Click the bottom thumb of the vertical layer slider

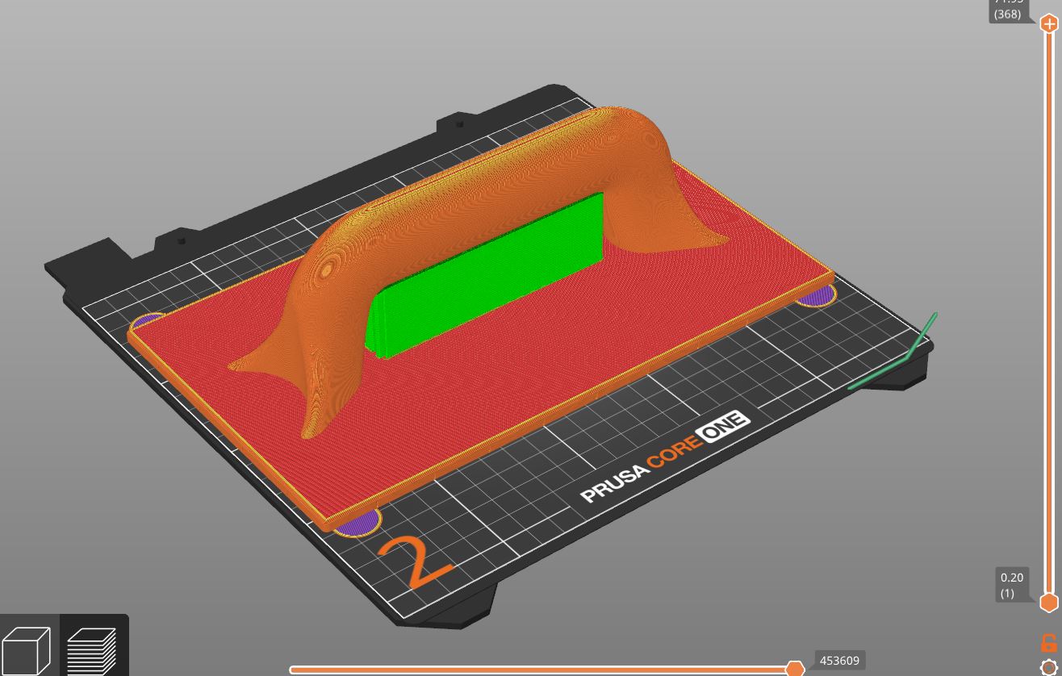click(1049, 602)
